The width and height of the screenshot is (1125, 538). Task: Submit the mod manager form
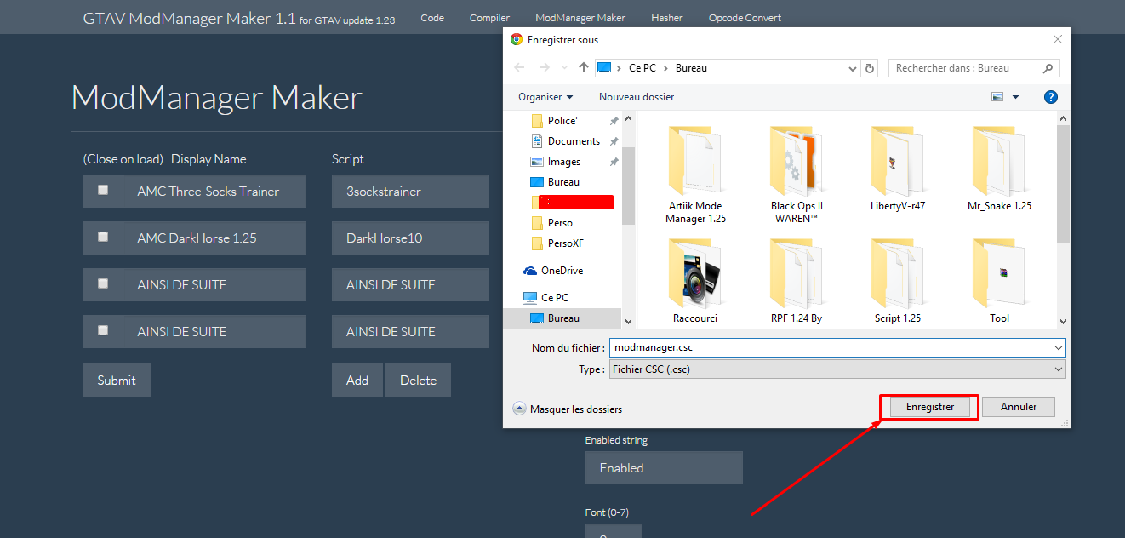117,381
